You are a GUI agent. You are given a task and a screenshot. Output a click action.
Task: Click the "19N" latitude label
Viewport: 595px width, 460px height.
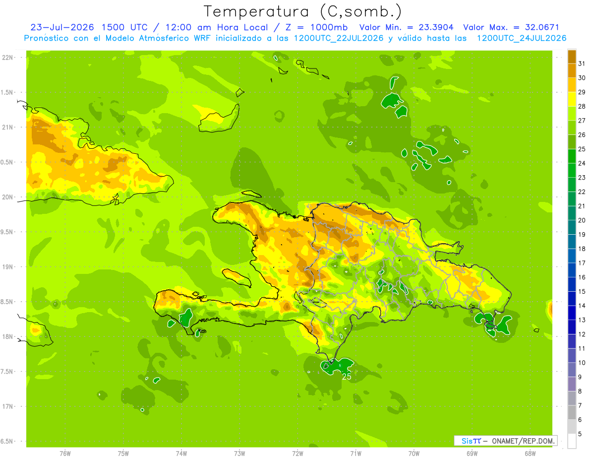coord(7,267)
